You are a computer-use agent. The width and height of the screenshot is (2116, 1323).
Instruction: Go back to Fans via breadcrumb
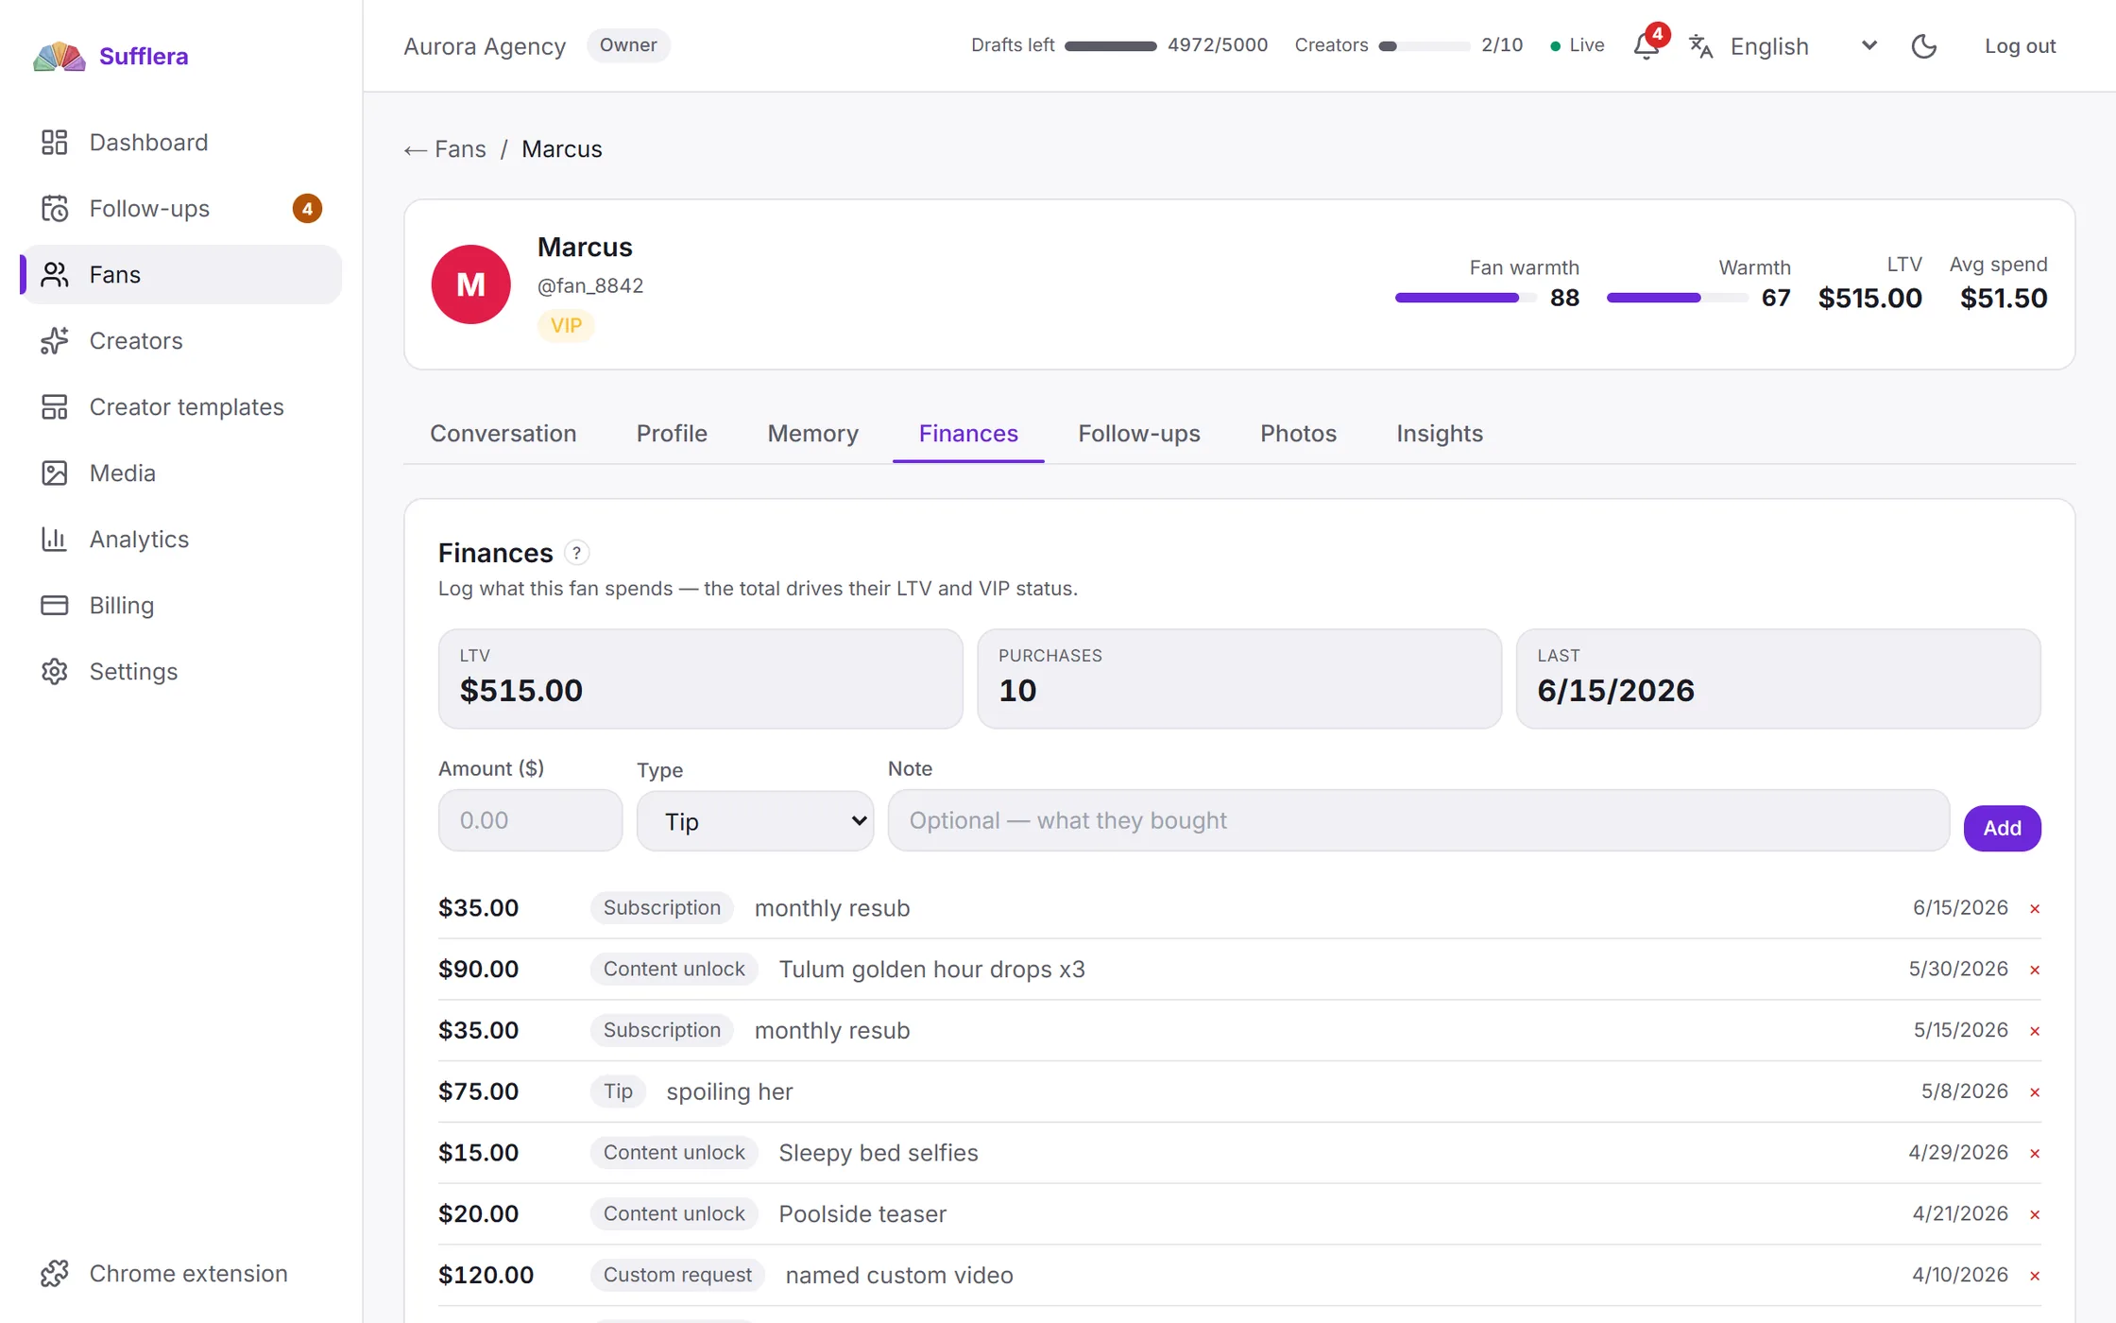[445, 149]
